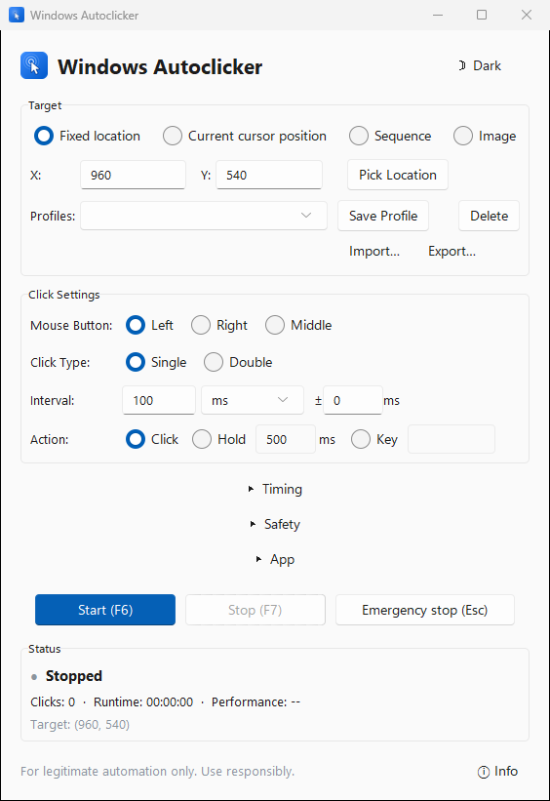550x801 pixels.
Task: Click Export... to save profiles
Action: [x=452, y=251]
